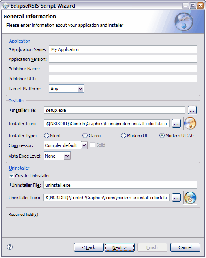Click the Next button
206x258 pixels.
[120, 247]
